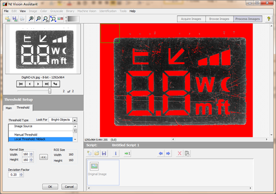Click the OK button
276x194 pixels.
[50, 187]
